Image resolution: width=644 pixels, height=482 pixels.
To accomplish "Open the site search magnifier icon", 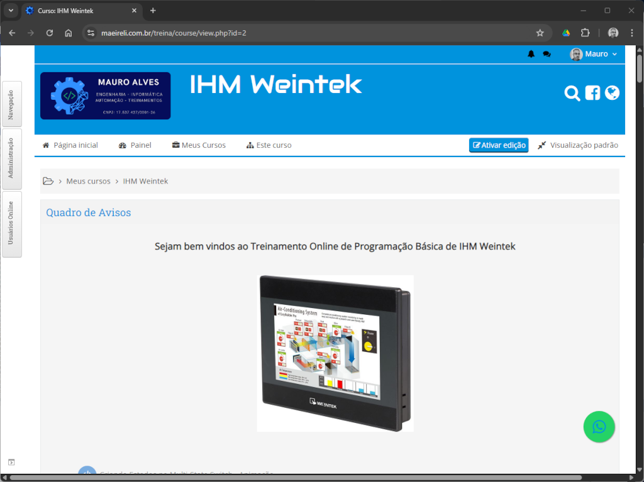I will coord(572,93).
